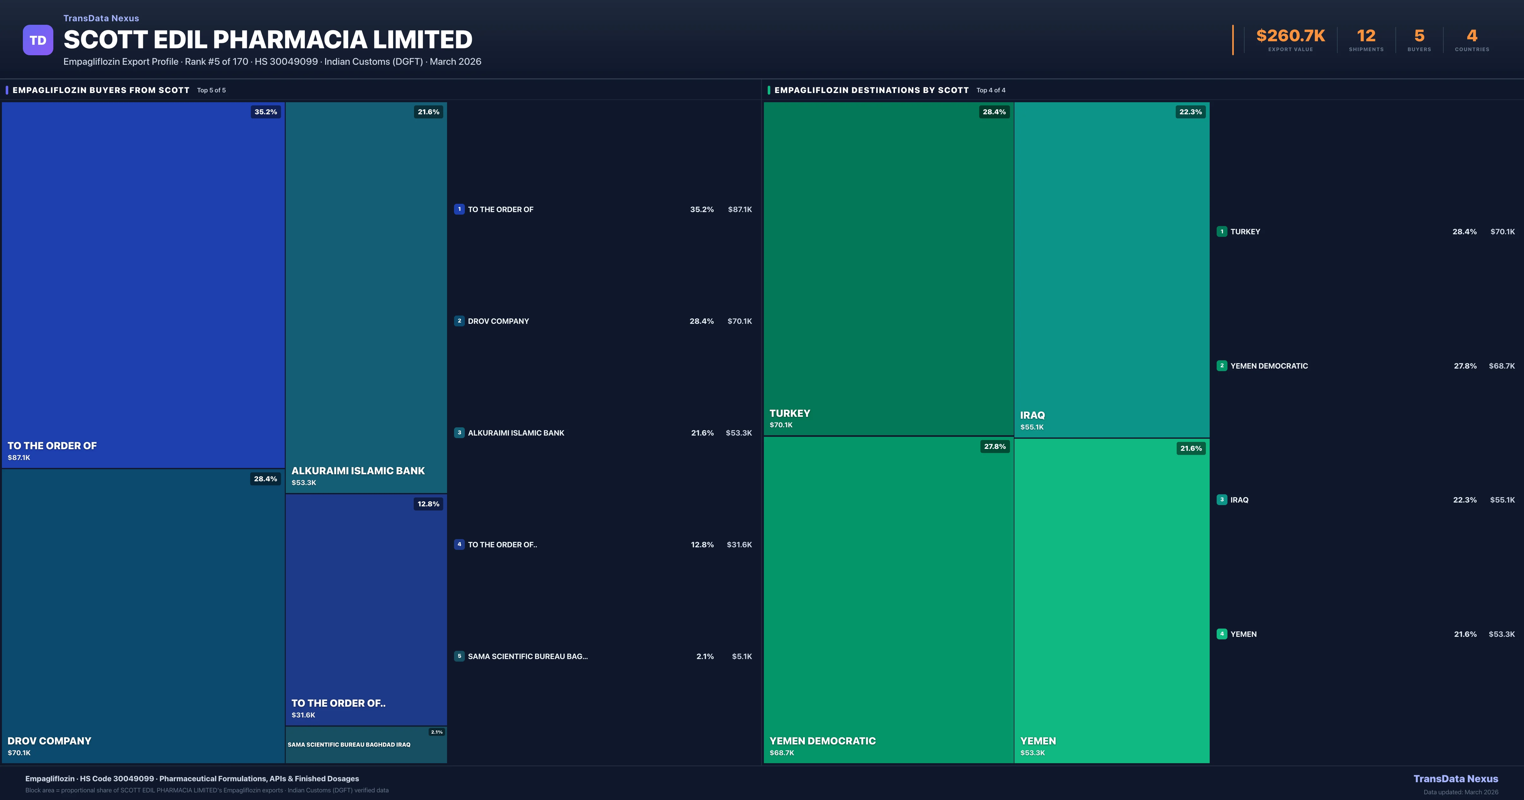Click rank badge 2 beside DROV COMPANY

(x=459, y=321)
